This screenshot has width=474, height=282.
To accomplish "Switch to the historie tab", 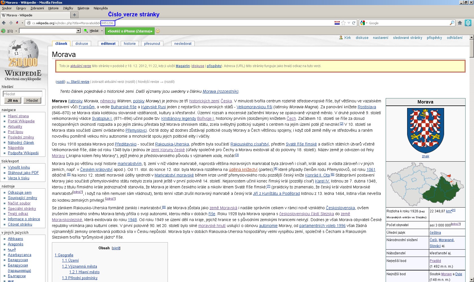I will pyautogui.click(x=130, y=44).
